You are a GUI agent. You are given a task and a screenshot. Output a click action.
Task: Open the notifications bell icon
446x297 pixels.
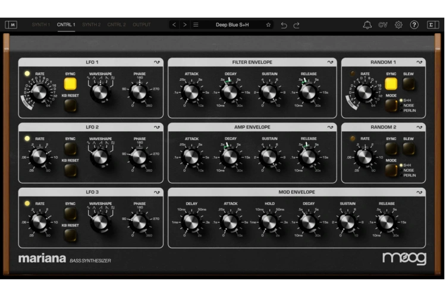(368, 25)
